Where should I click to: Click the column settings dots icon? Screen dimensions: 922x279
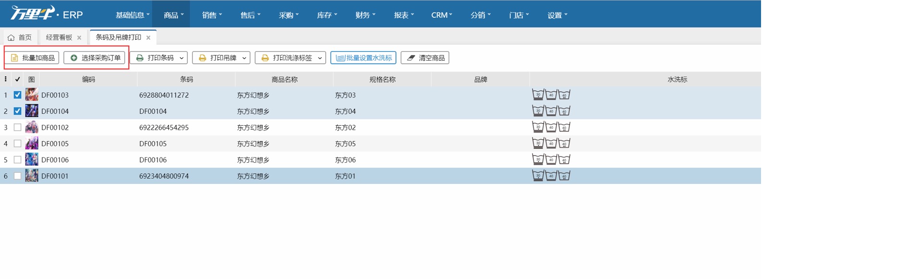click(5, 79)
